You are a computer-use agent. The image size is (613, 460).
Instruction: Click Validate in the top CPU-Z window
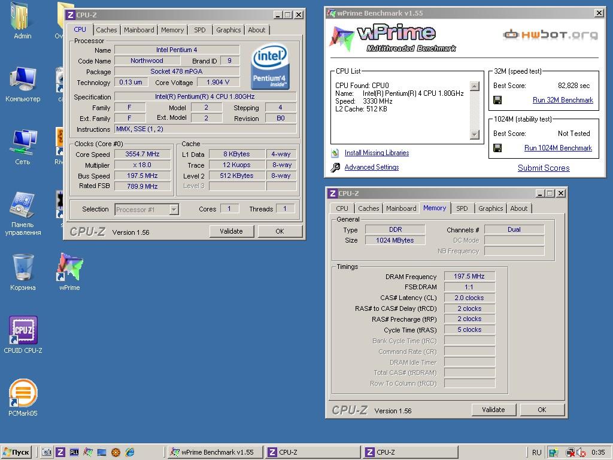click(x=232, y=231)
